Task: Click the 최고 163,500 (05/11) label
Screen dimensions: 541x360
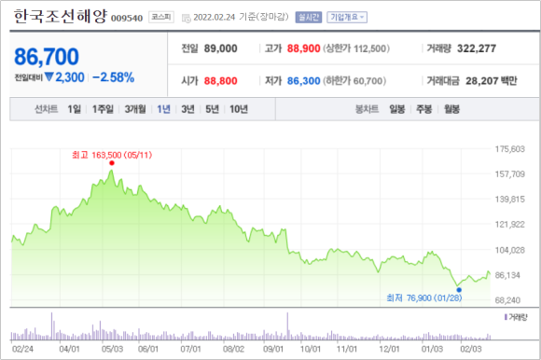Action: pos(112,155)
